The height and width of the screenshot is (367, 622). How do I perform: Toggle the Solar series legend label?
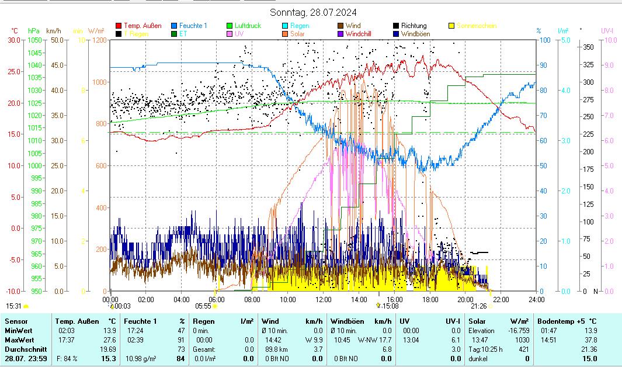pos(297,34)
